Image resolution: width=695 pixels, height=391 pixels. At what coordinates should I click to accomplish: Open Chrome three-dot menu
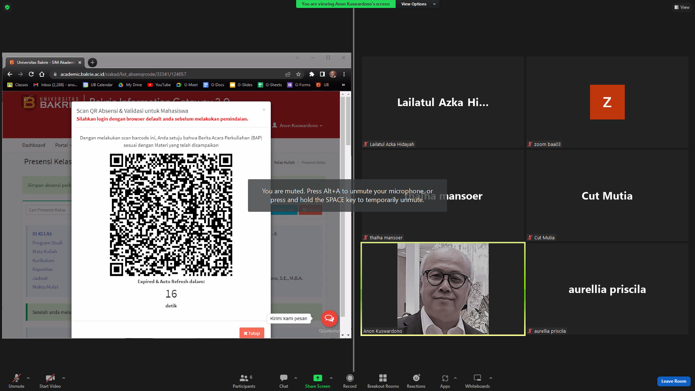coord(344,74)
